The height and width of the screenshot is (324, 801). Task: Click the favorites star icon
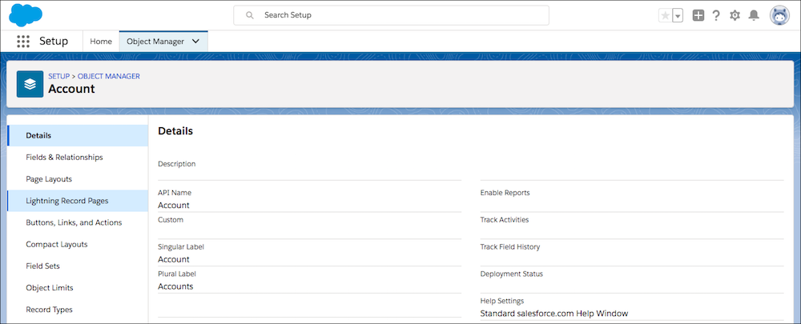coord(665,16)
